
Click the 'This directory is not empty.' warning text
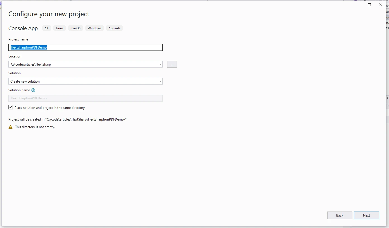click(35, 127)
